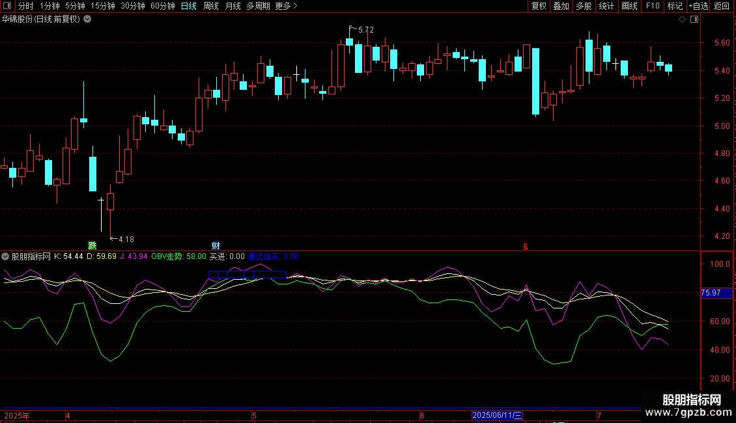Viewport: 736px width, 423px height.
Task: Click the red S marker under the chart
Action: click(x=526, y=247)
